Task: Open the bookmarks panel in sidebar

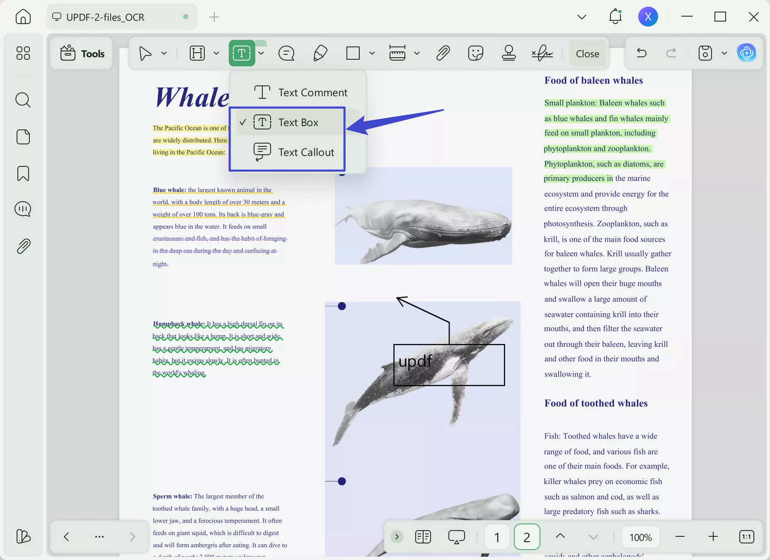Action: click(x=23, y=173)
